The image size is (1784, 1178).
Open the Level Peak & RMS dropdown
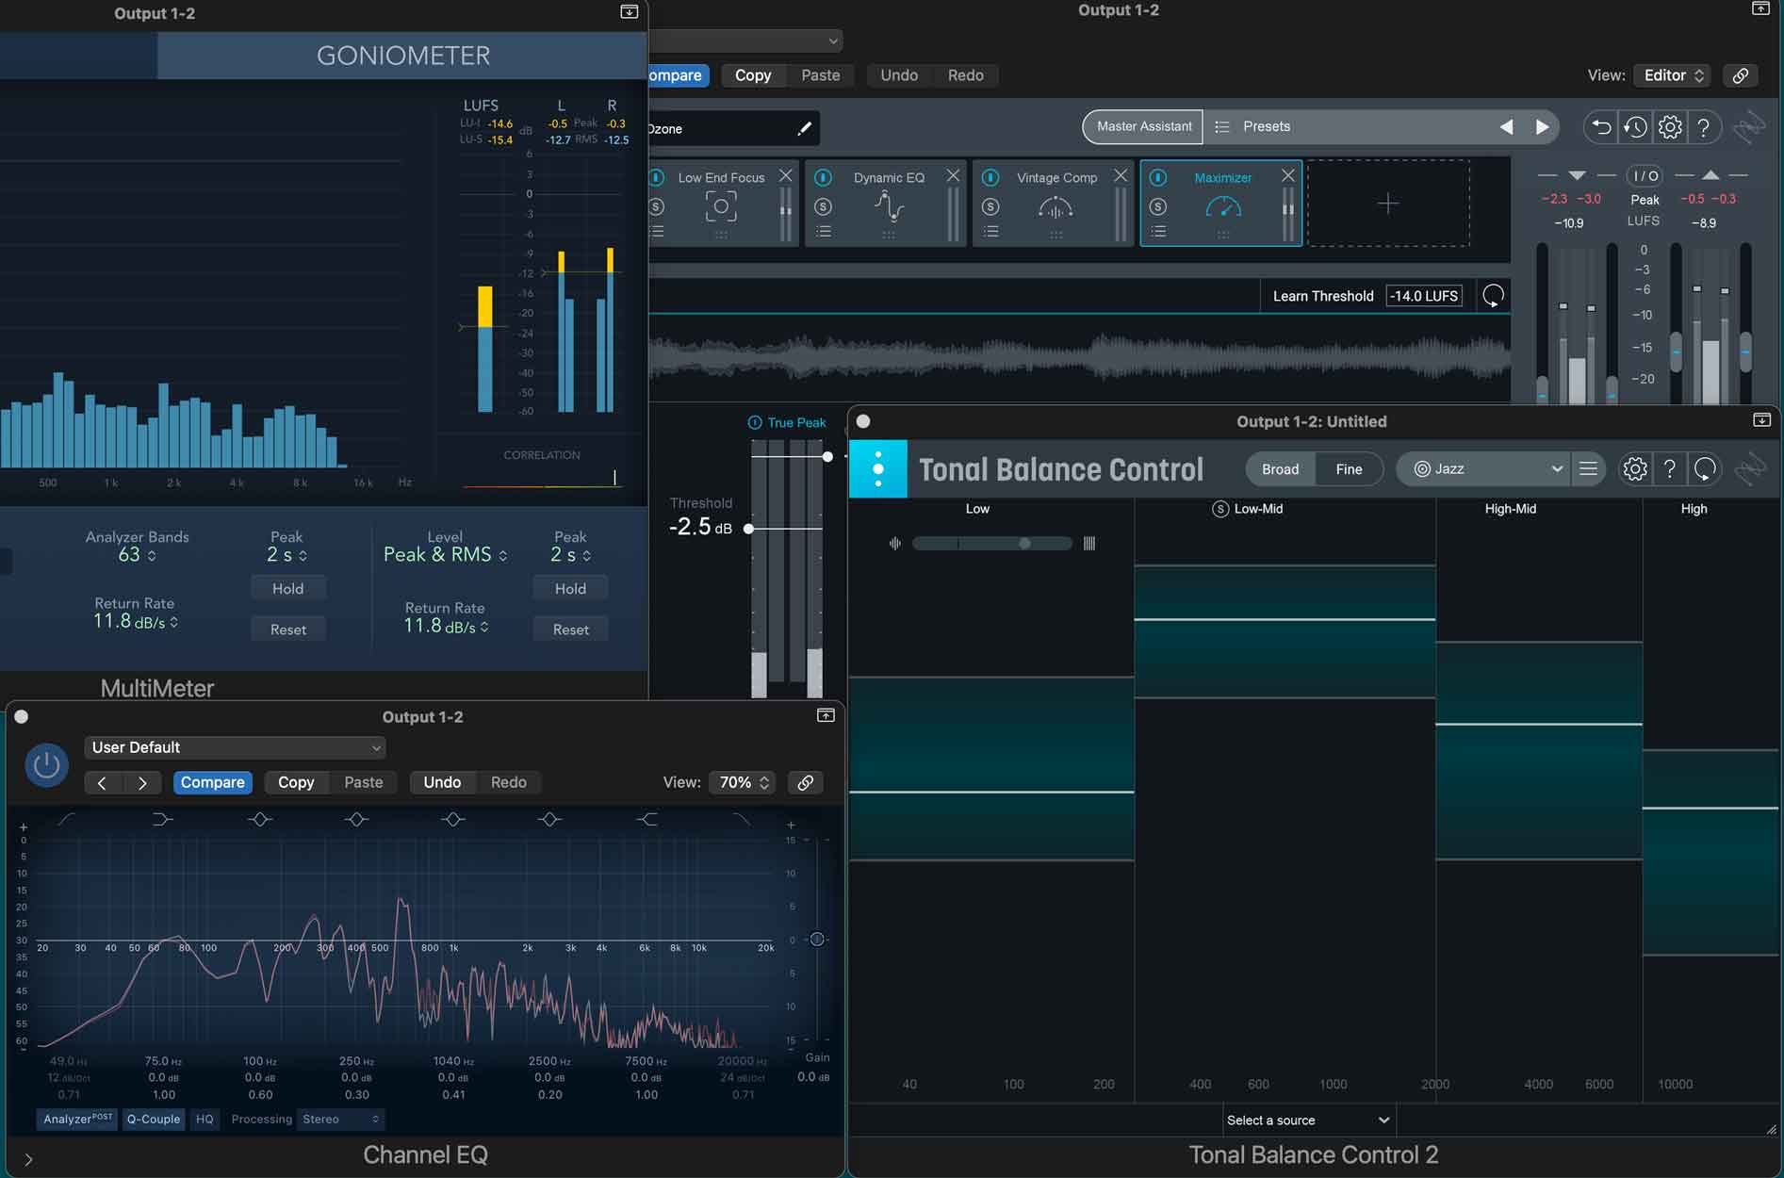click(x=445, y=555)
